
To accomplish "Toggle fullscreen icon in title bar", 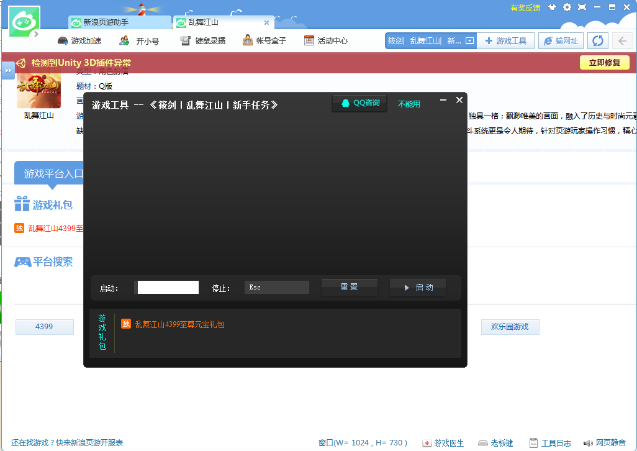I will pos(582,7).
